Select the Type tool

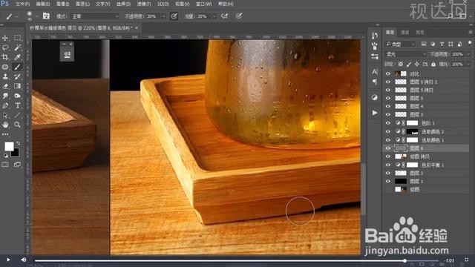tap(17, 105)
